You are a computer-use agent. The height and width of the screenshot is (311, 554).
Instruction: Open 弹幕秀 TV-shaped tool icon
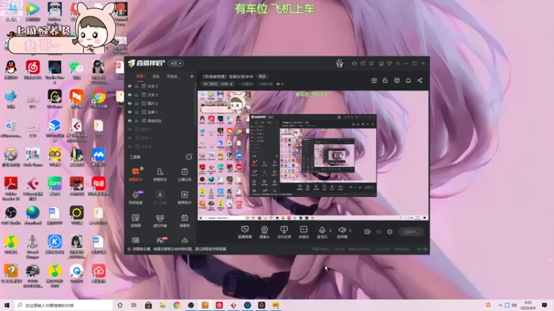(184, 220)
